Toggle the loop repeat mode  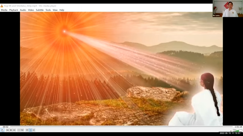click(x=30, y=130)
